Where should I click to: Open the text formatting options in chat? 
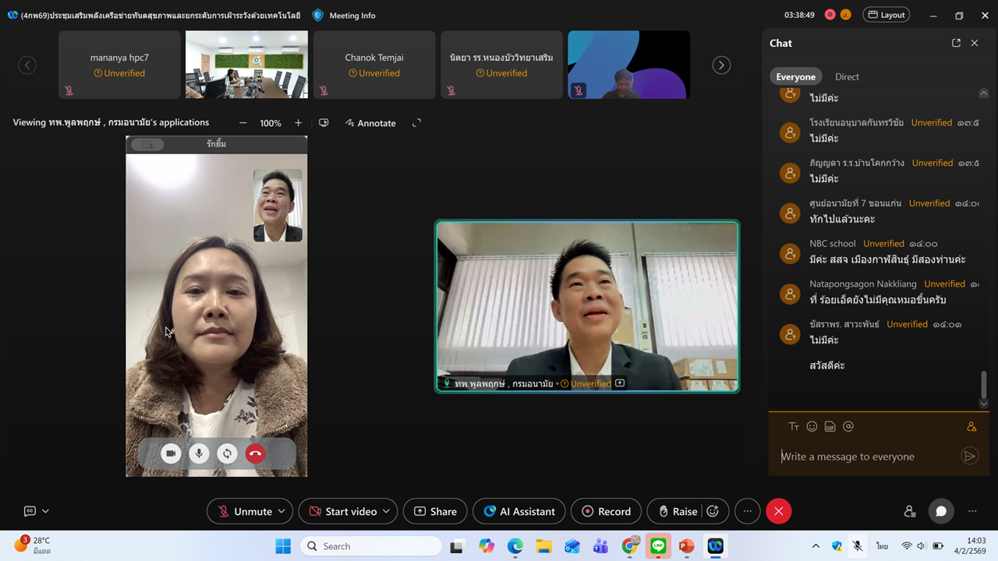coord(794,426)
